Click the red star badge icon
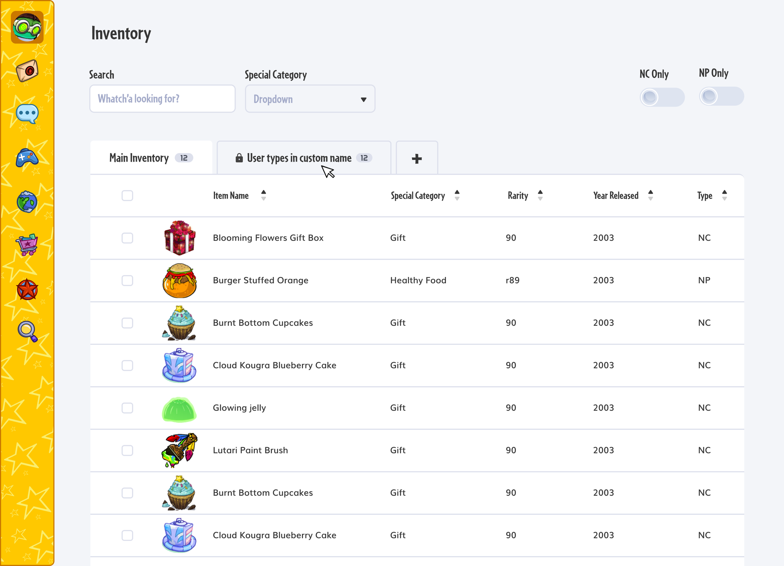784x566 pixels. [x=27, y=289]
